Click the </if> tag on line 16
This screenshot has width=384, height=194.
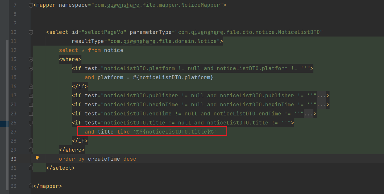coord(80,86)
